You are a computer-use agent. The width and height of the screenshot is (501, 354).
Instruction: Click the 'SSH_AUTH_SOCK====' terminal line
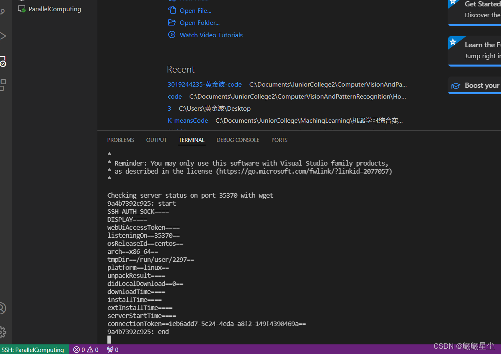138,211
